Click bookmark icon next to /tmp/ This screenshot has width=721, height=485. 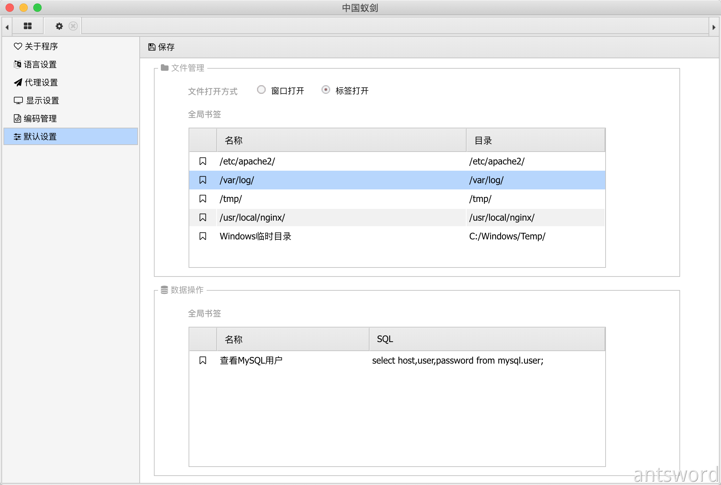203,199
